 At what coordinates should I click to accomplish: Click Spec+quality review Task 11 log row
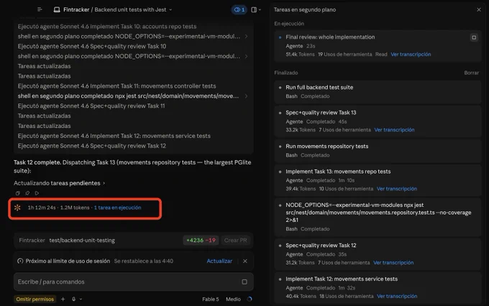[x=91, y=106]
